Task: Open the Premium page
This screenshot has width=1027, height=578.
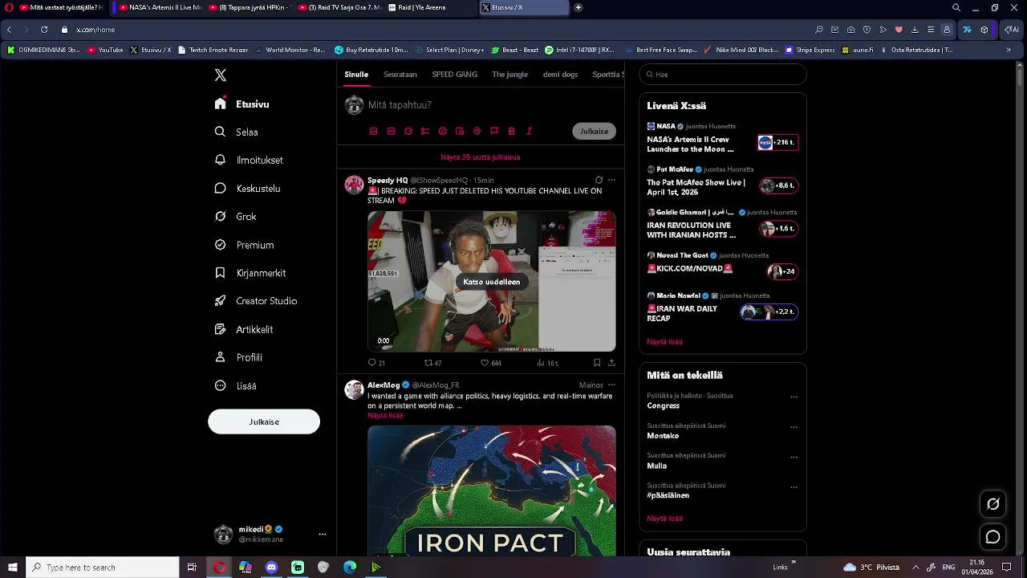Action: tap(245, 245)
